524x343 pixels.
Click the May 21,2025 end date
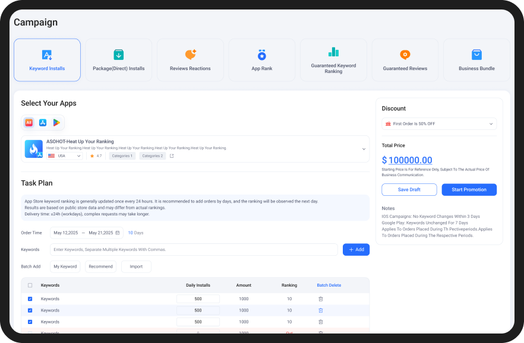coord(101,233)
